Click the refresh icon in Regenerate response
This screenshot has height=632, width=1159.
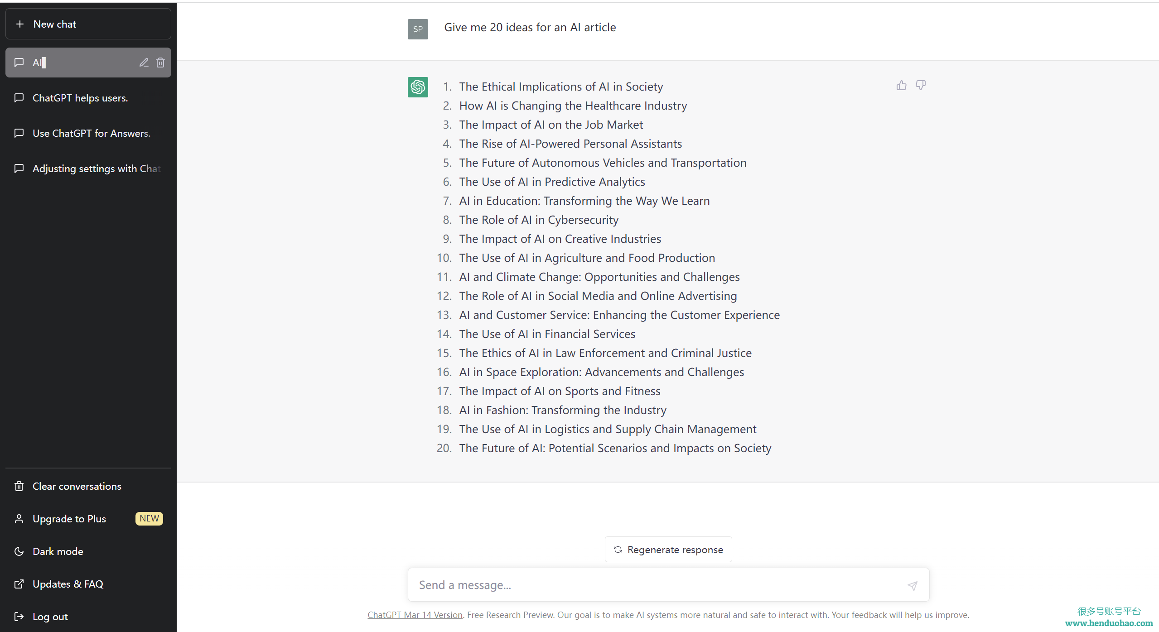[618, 550]
